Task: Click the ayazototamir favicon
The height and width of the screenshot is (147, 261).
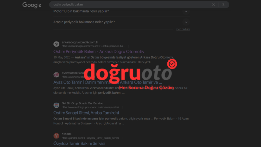Action: click(56, 75)
